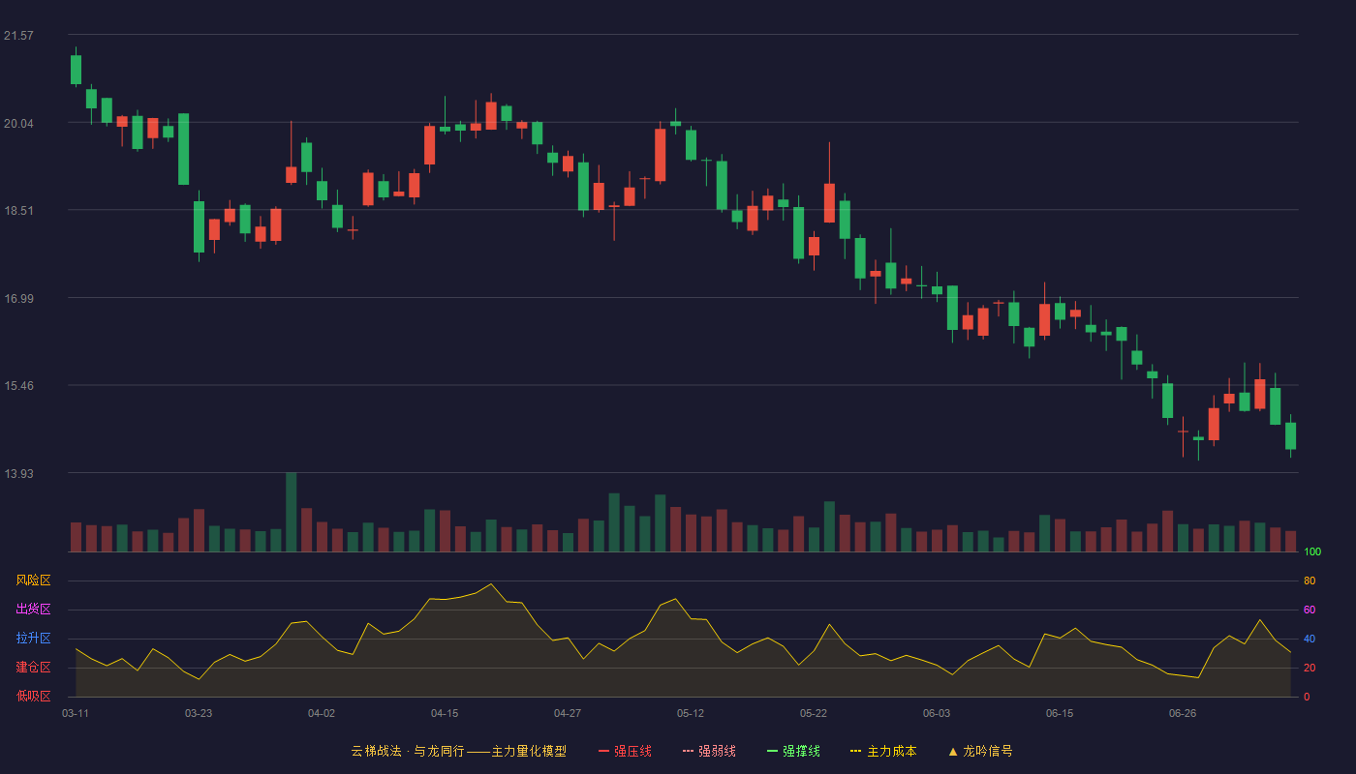Click the 16.99 price axis label
Screen dimensions: 1356x774
(x=18, y=299)
